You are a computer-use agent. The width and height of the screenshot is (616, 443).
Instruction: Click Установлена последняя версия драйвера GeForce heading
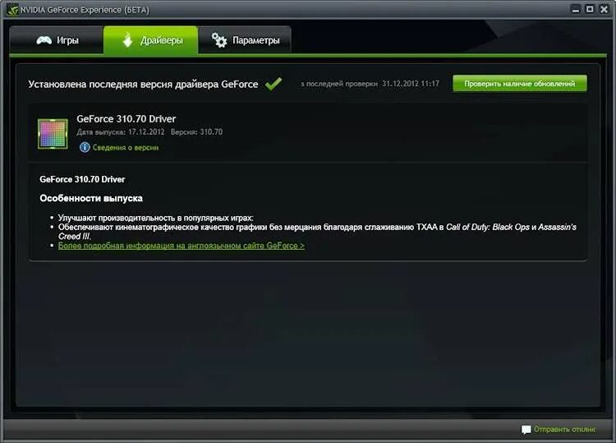143,84
